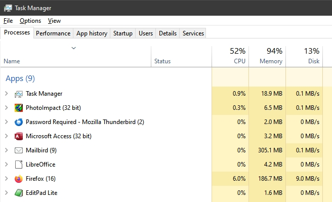Click the Firefox app icon
The height and width of the screenshot is (202, 332).
19,179
